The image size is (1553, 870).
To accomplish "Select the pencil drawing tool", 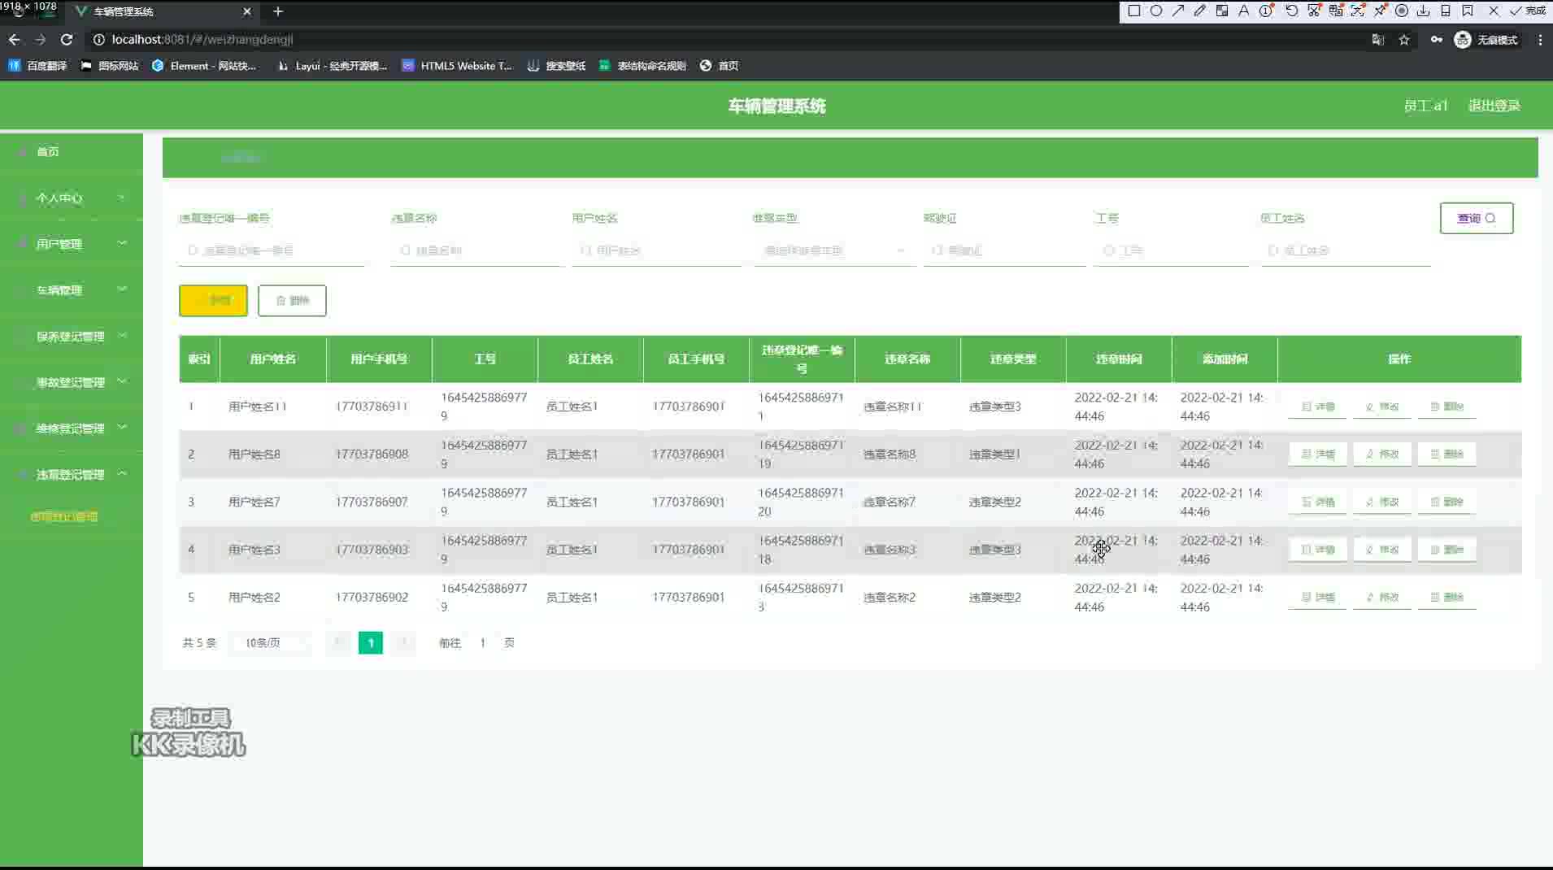I will [1199, 11].
